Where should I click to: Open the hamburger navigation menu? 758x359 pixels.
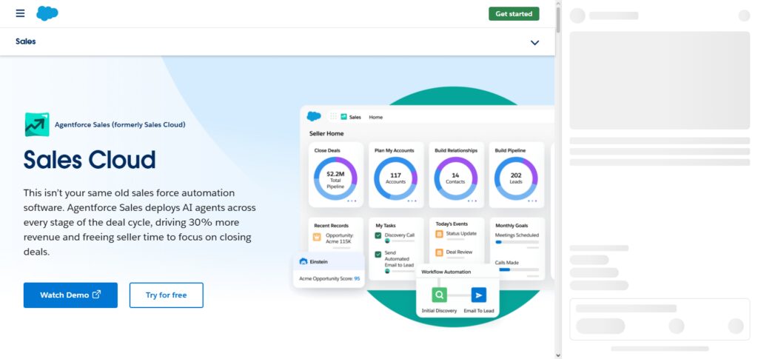pyautogui.click(x=20, y=13)
